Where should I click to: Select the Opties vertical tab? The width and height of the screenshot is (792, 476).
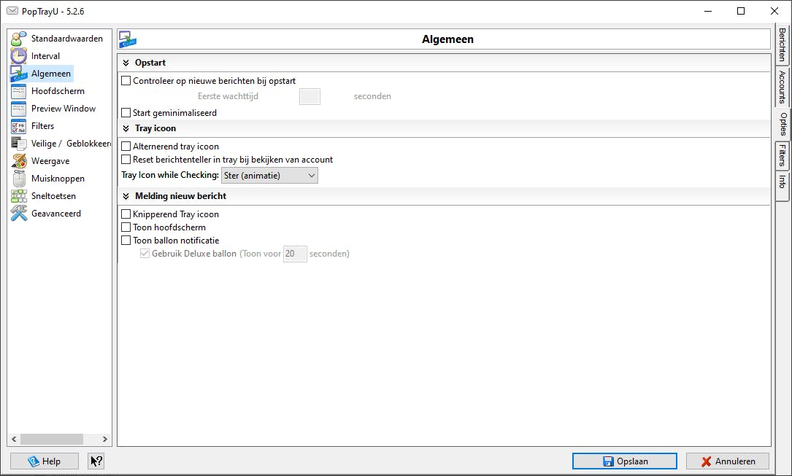[x=782, y=124]
